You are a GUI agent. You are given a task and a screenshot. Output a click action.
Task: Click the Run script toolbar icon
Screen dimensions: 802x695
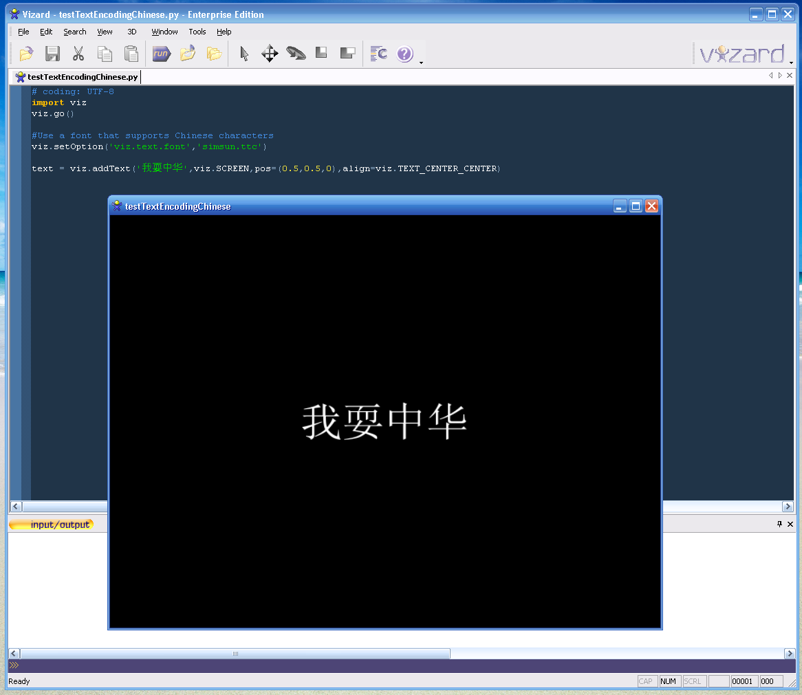pyautogui.click(x=161, y=54)
